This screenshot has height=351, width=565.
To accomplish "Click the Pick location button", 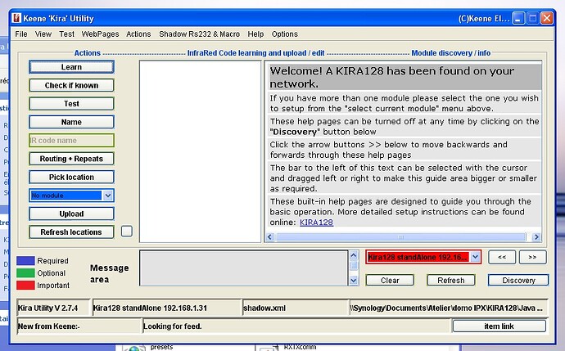I will point(71,177).
